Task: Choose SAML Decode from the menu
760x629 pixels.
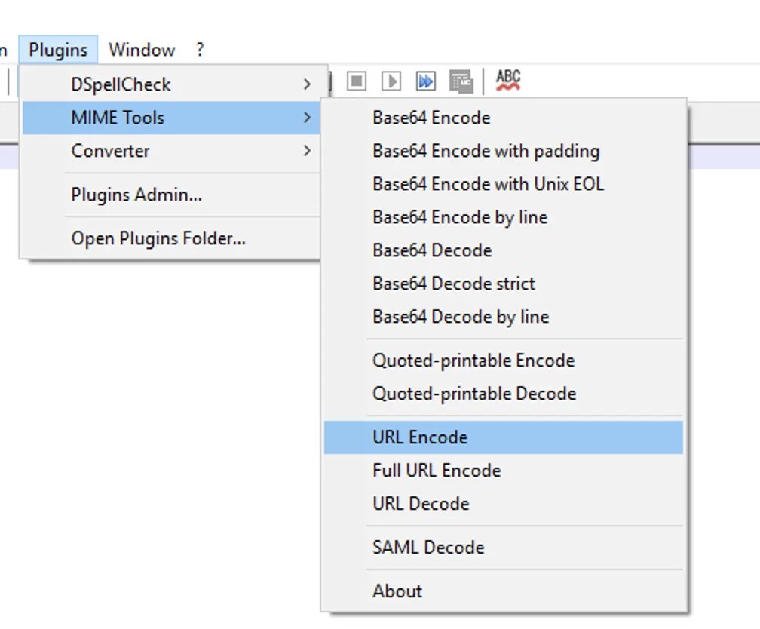Action: 427,547
